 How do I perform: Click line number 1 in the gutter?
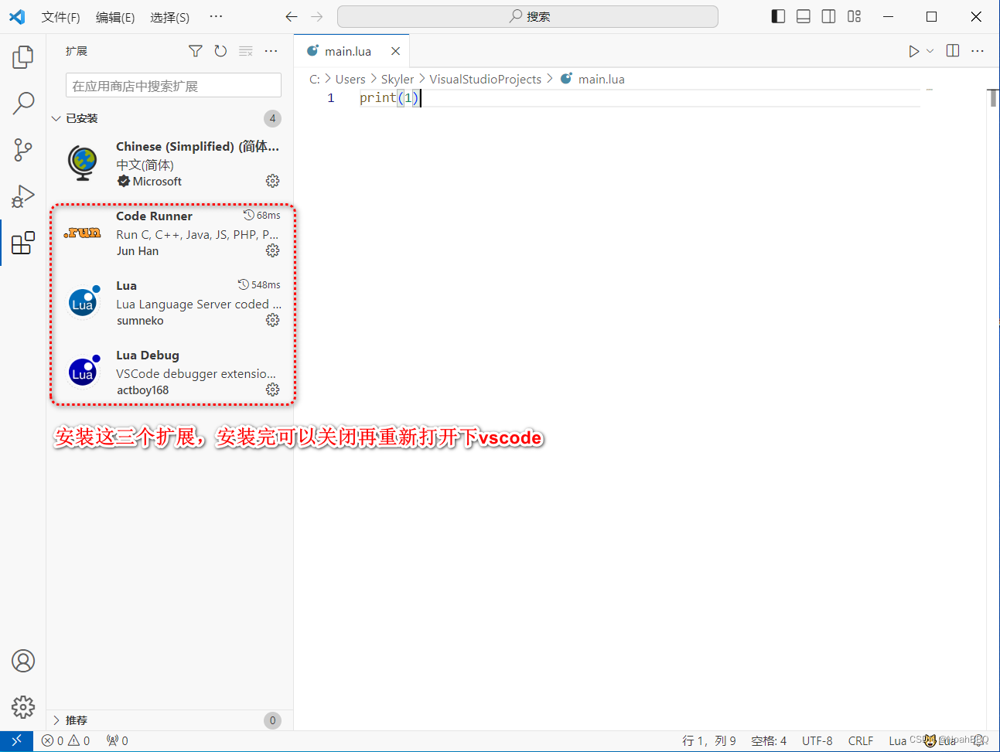click(331, 98)
